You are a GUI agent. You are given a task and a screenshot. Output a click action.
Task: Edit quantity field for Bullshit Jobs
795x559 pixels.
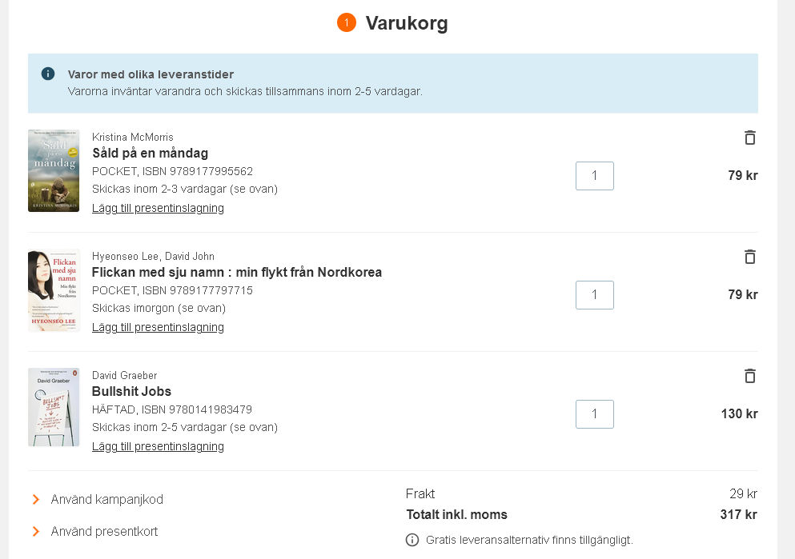595,414
